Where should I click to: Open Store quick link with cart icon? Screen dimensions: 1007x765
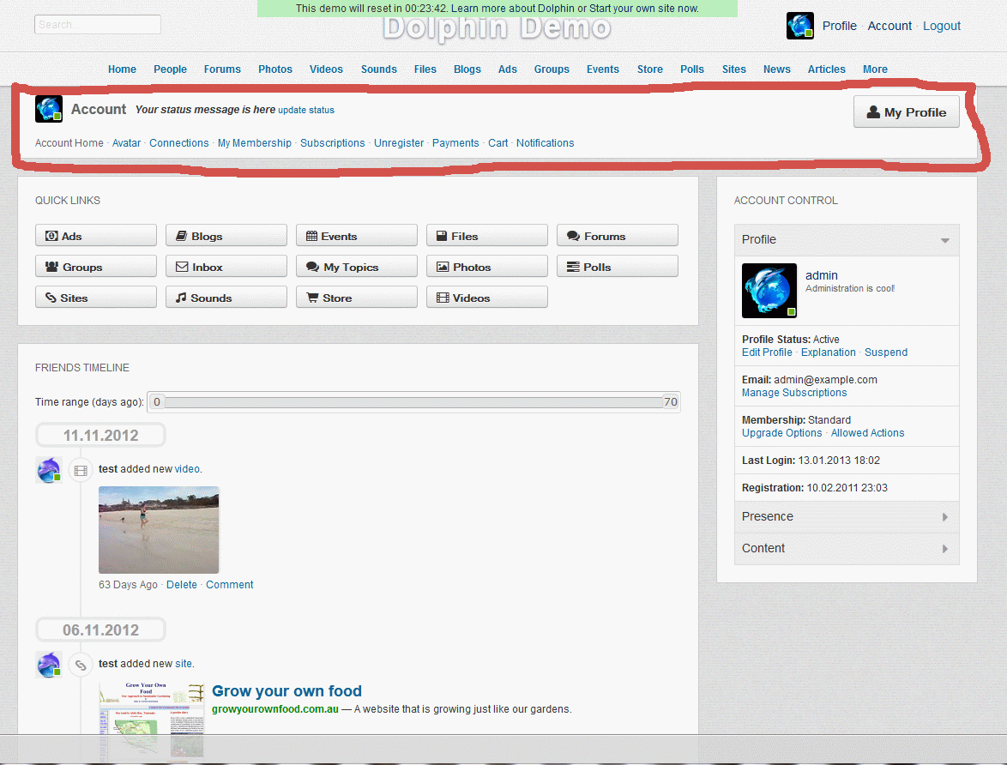(356, 298)
